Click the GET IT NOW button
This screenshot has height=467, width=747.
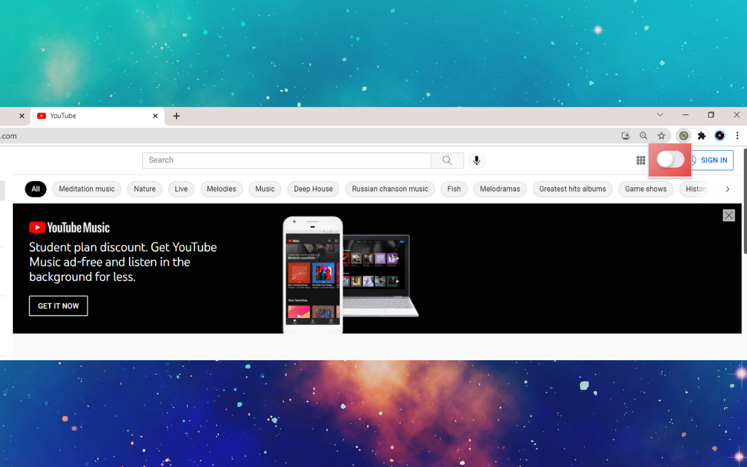58,306
